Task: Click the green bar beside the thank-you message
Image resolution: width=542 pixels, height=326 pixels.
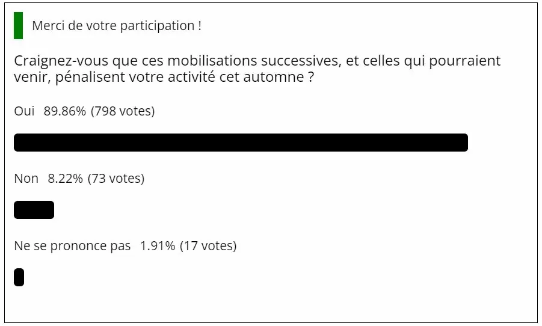Action: pyautogui.click(x=18, y=26)
